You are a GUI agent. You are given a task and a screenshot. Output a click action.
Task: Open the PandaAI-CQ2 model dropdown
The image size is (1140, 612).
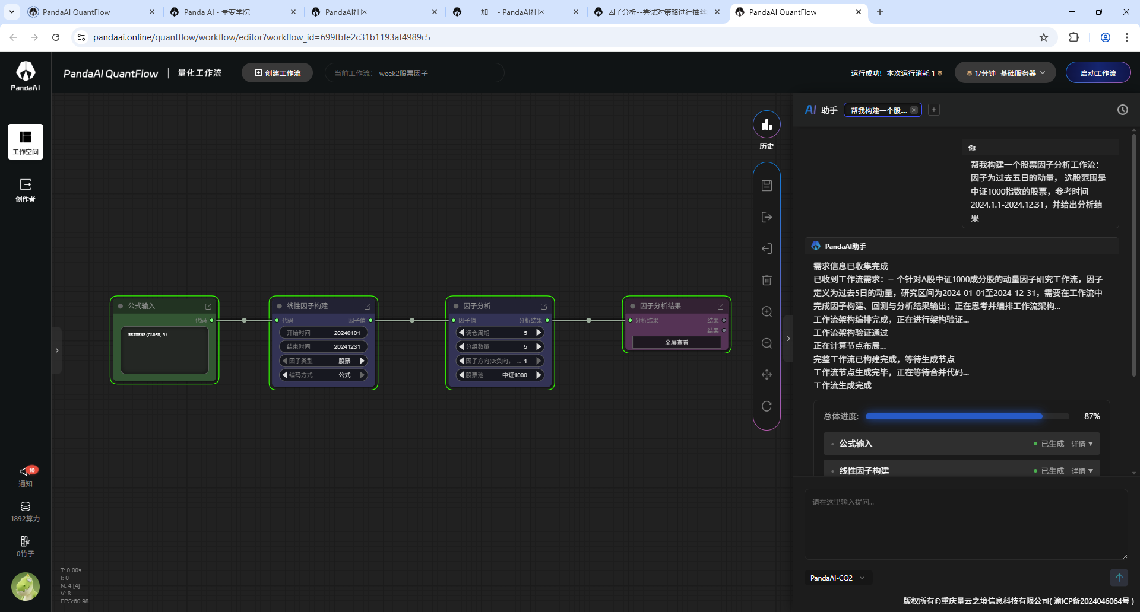point(838,578)
